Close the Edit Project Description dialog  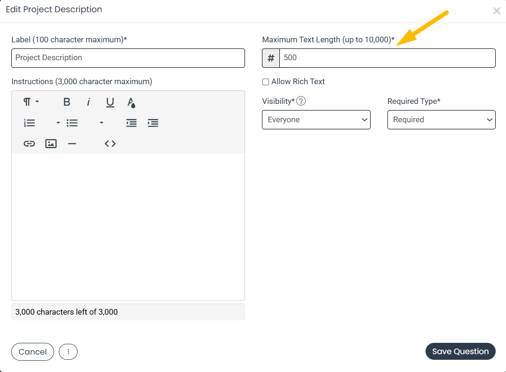click(497, 11)
